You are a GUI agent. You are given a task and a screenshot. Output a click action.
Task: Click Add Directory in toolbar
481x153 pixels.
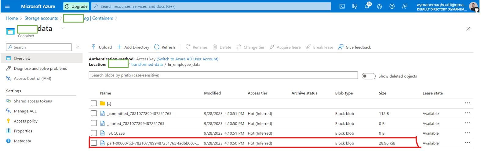133,47
